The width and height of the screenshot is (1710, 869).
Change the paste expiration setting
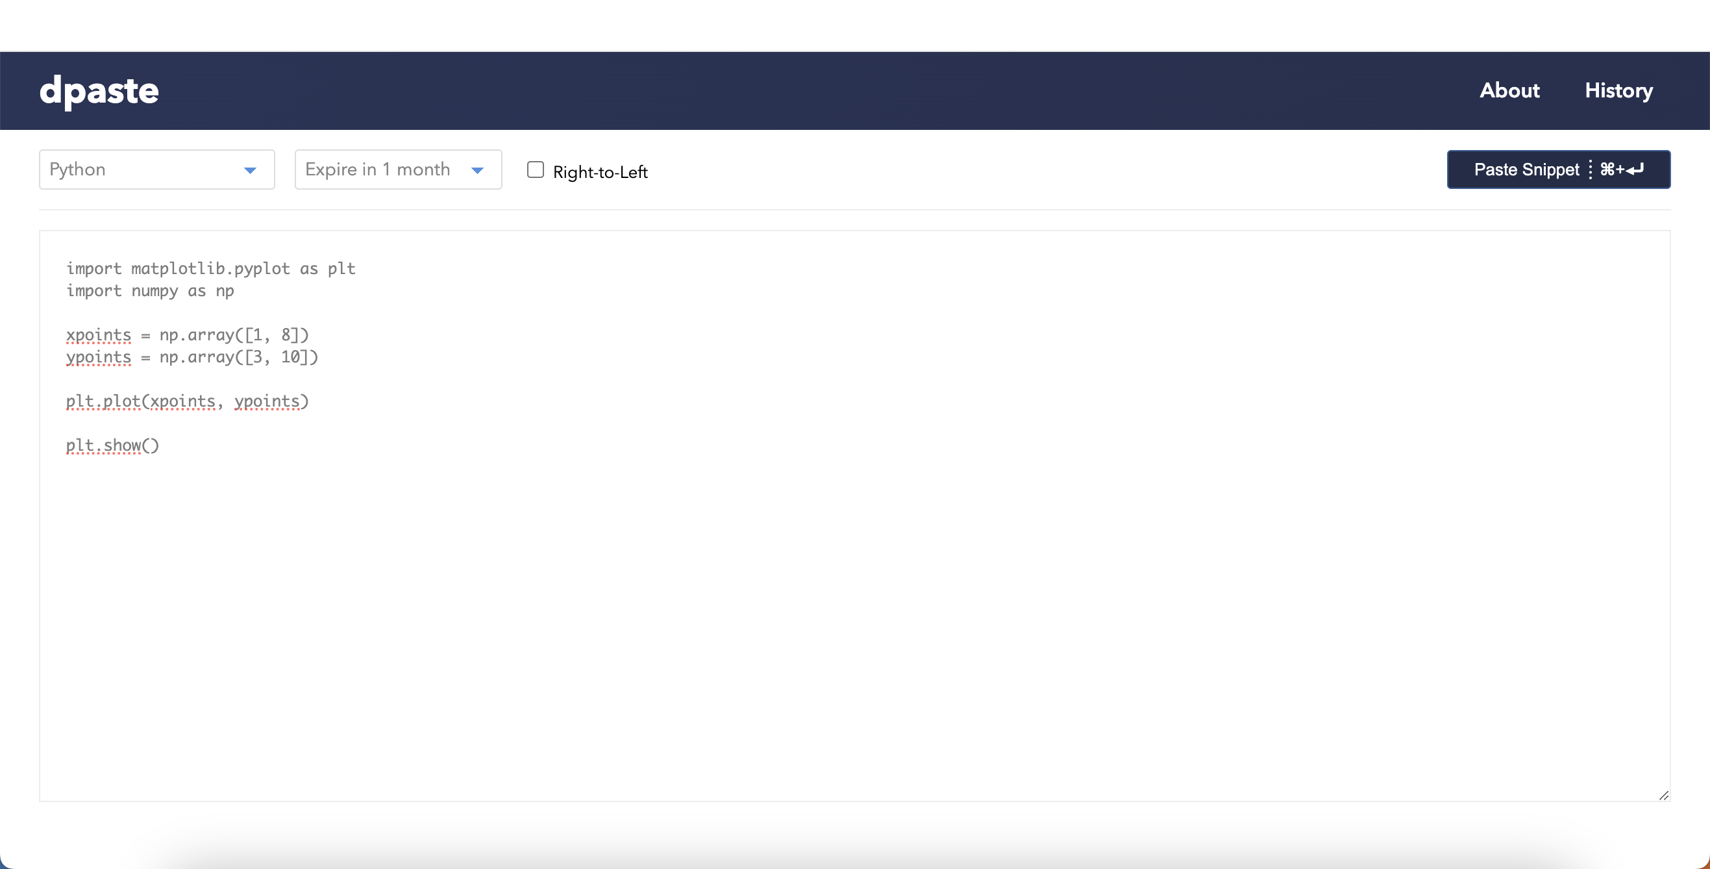[x=397, y=170]
